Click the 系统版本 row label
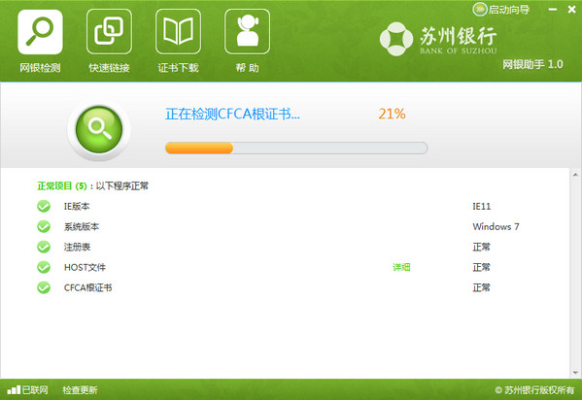The width and height of the screenshot is (582, 400). click(82, 227)
